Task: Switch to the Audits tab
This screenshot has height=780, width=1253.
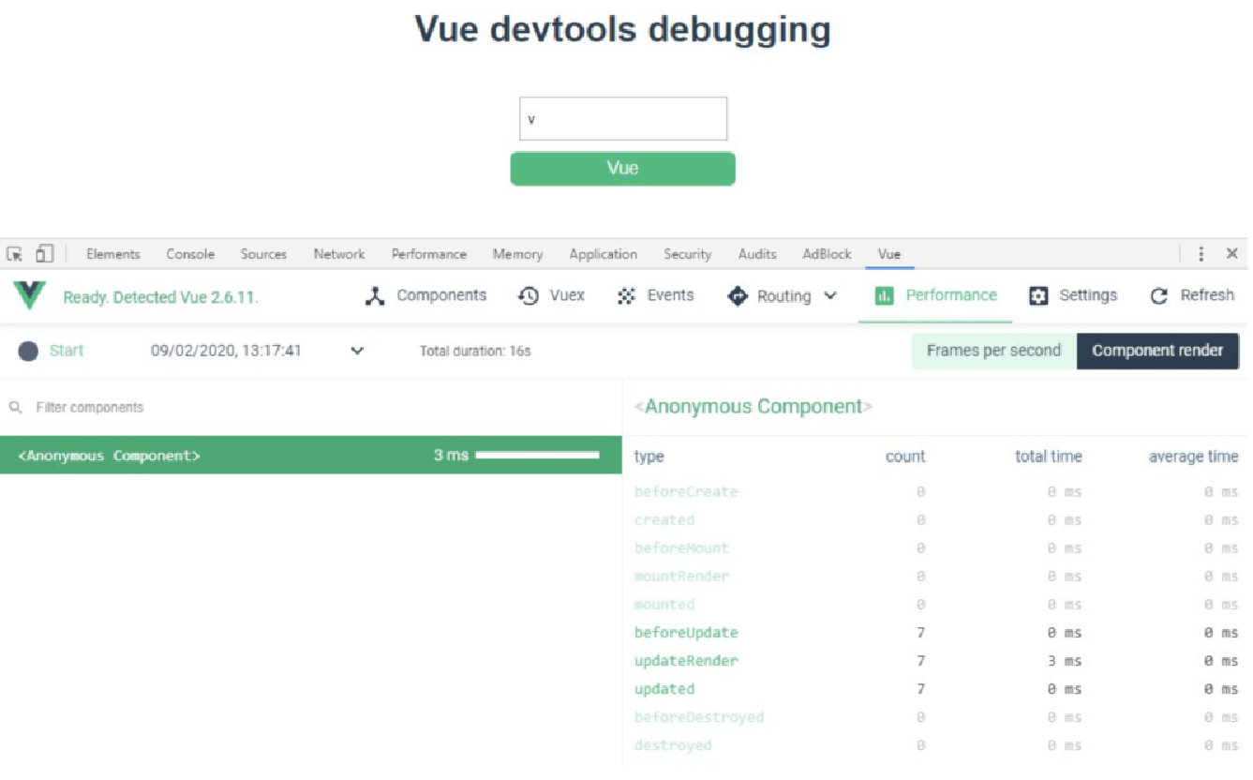Action: pyautogui.click(x=757, y=254)
